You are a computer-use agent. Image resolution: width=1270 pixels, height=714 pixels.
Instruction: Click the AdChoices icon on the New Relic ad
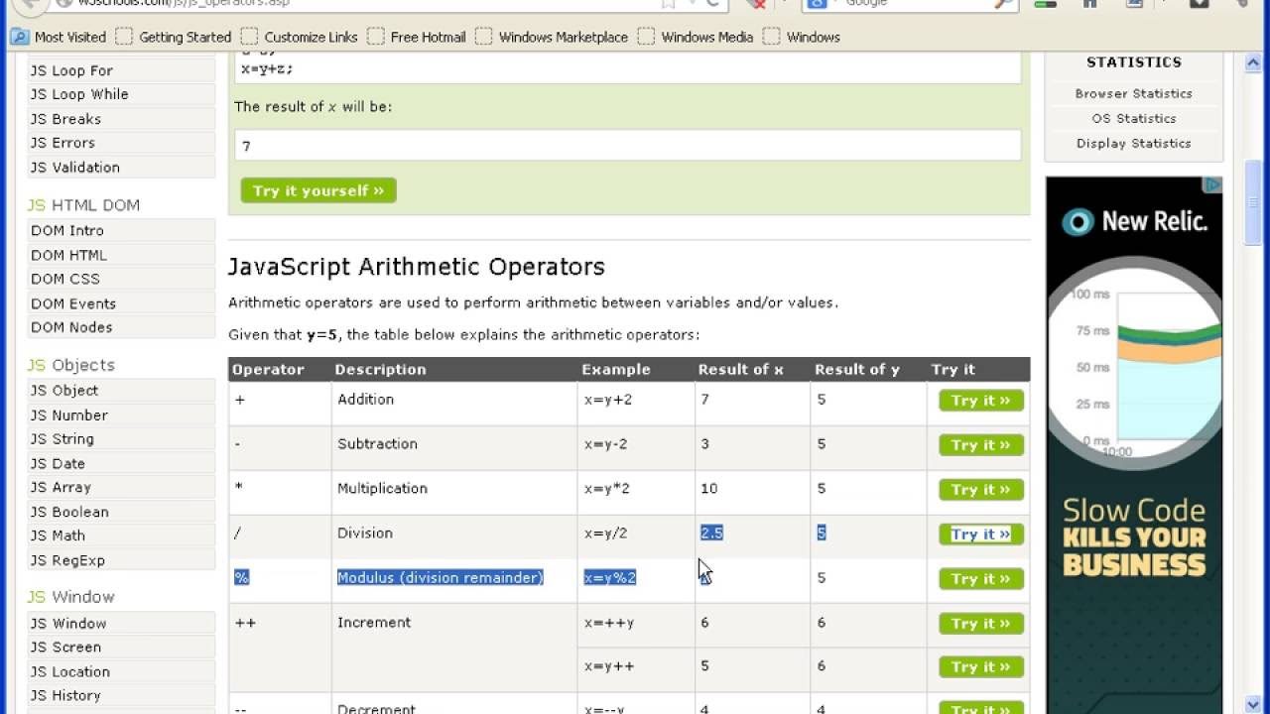coord(1213,184)
